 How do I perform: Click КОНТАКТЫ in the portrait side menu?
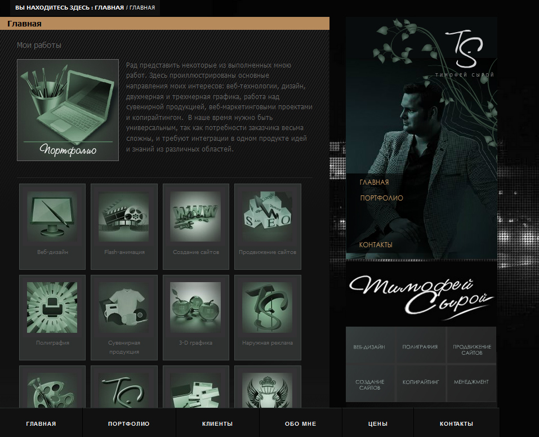[x=376, y=245]
